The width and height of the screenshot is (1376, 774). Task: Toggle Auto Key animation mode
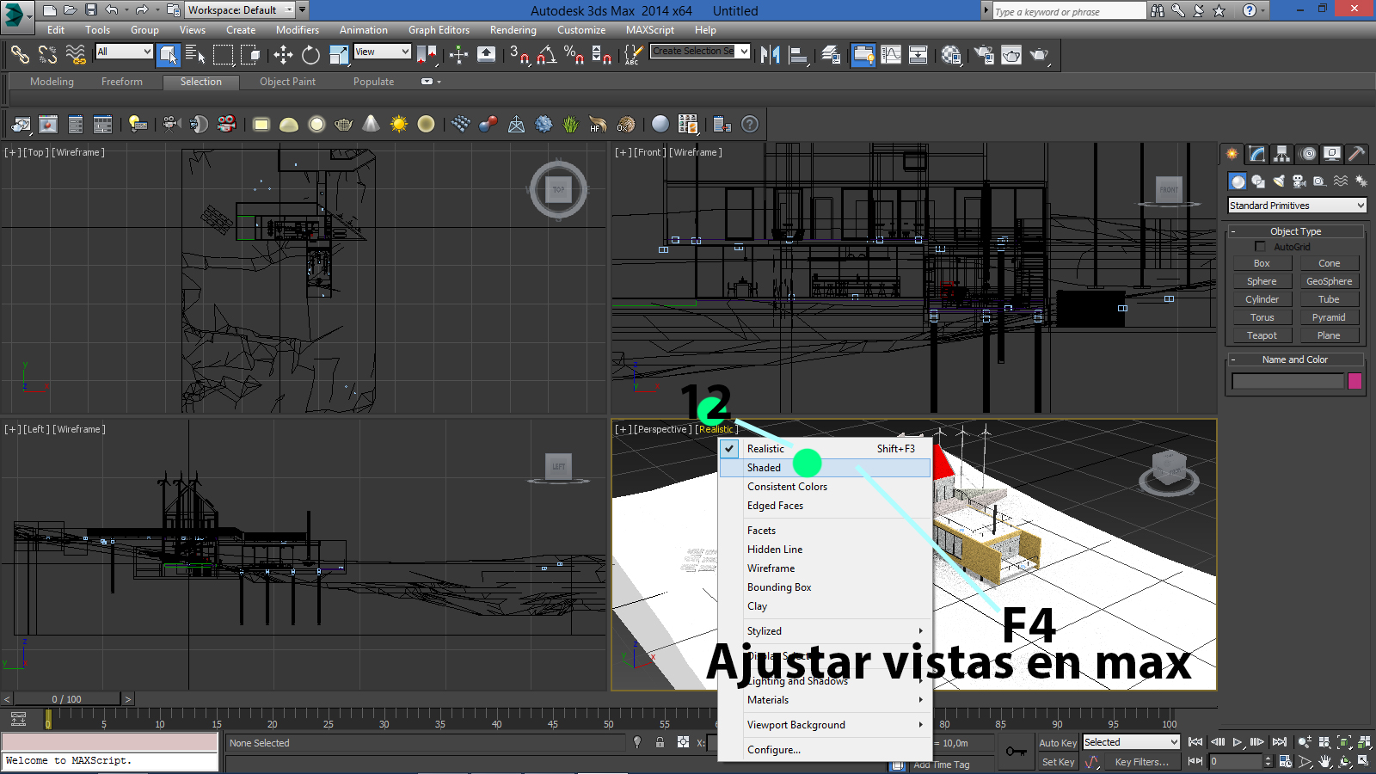click(1057, 743)
